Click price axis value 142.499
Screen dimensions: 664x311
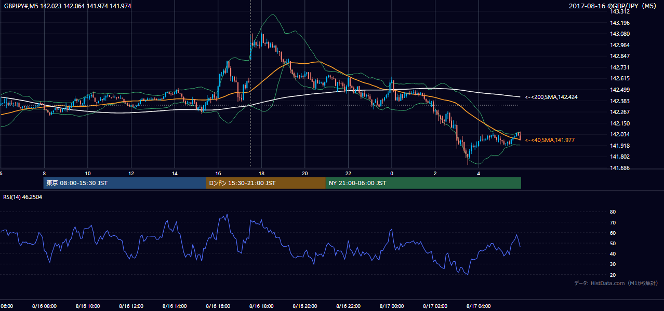click(x=619, y=90)
